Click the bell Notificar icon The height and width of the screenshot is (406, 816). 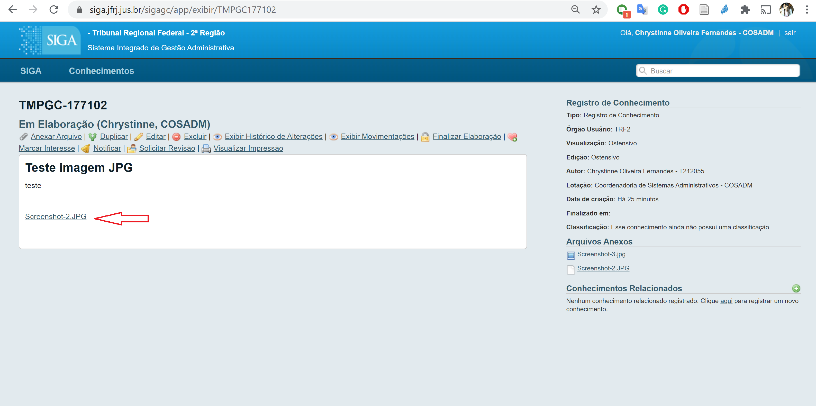[86, 148]
